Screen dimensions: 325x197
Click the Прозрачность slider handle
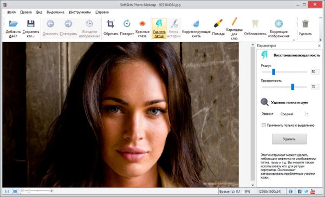[x=292, y=87]
